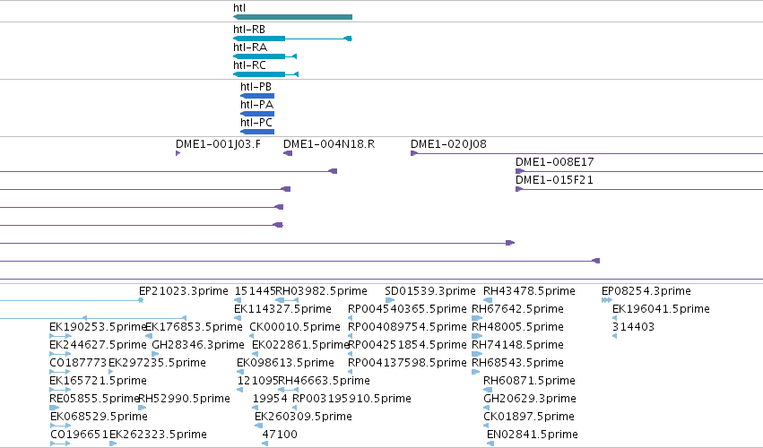This screenshot has height=448, width=763.
Task: Open the EK260309.5prime EST feature
Action: (x=258, y=426)
